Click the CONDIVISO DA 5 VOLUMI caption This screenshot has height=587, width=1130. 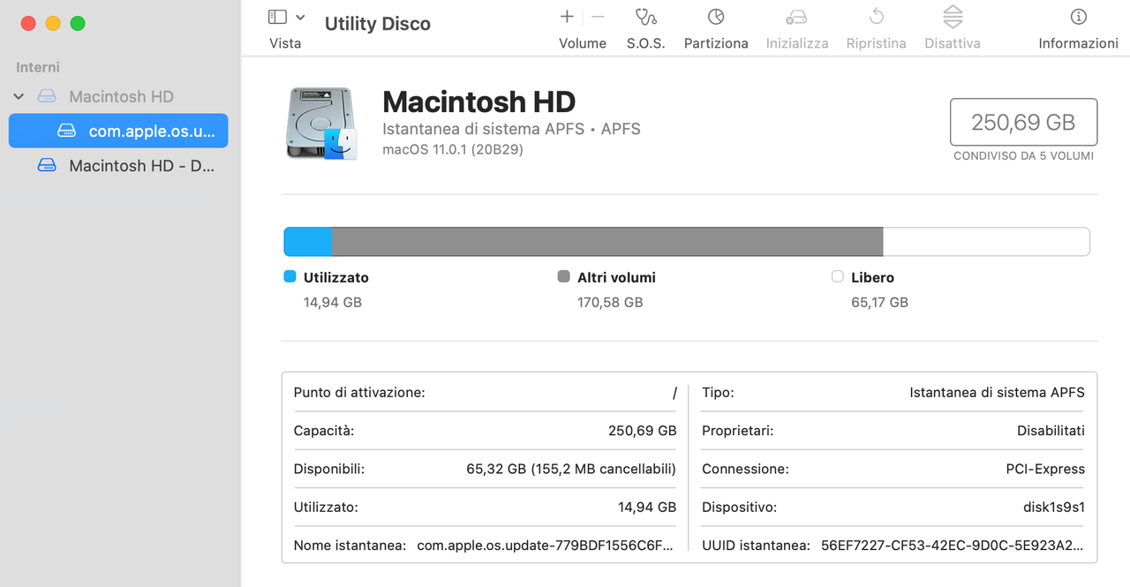coord(1023,156)
